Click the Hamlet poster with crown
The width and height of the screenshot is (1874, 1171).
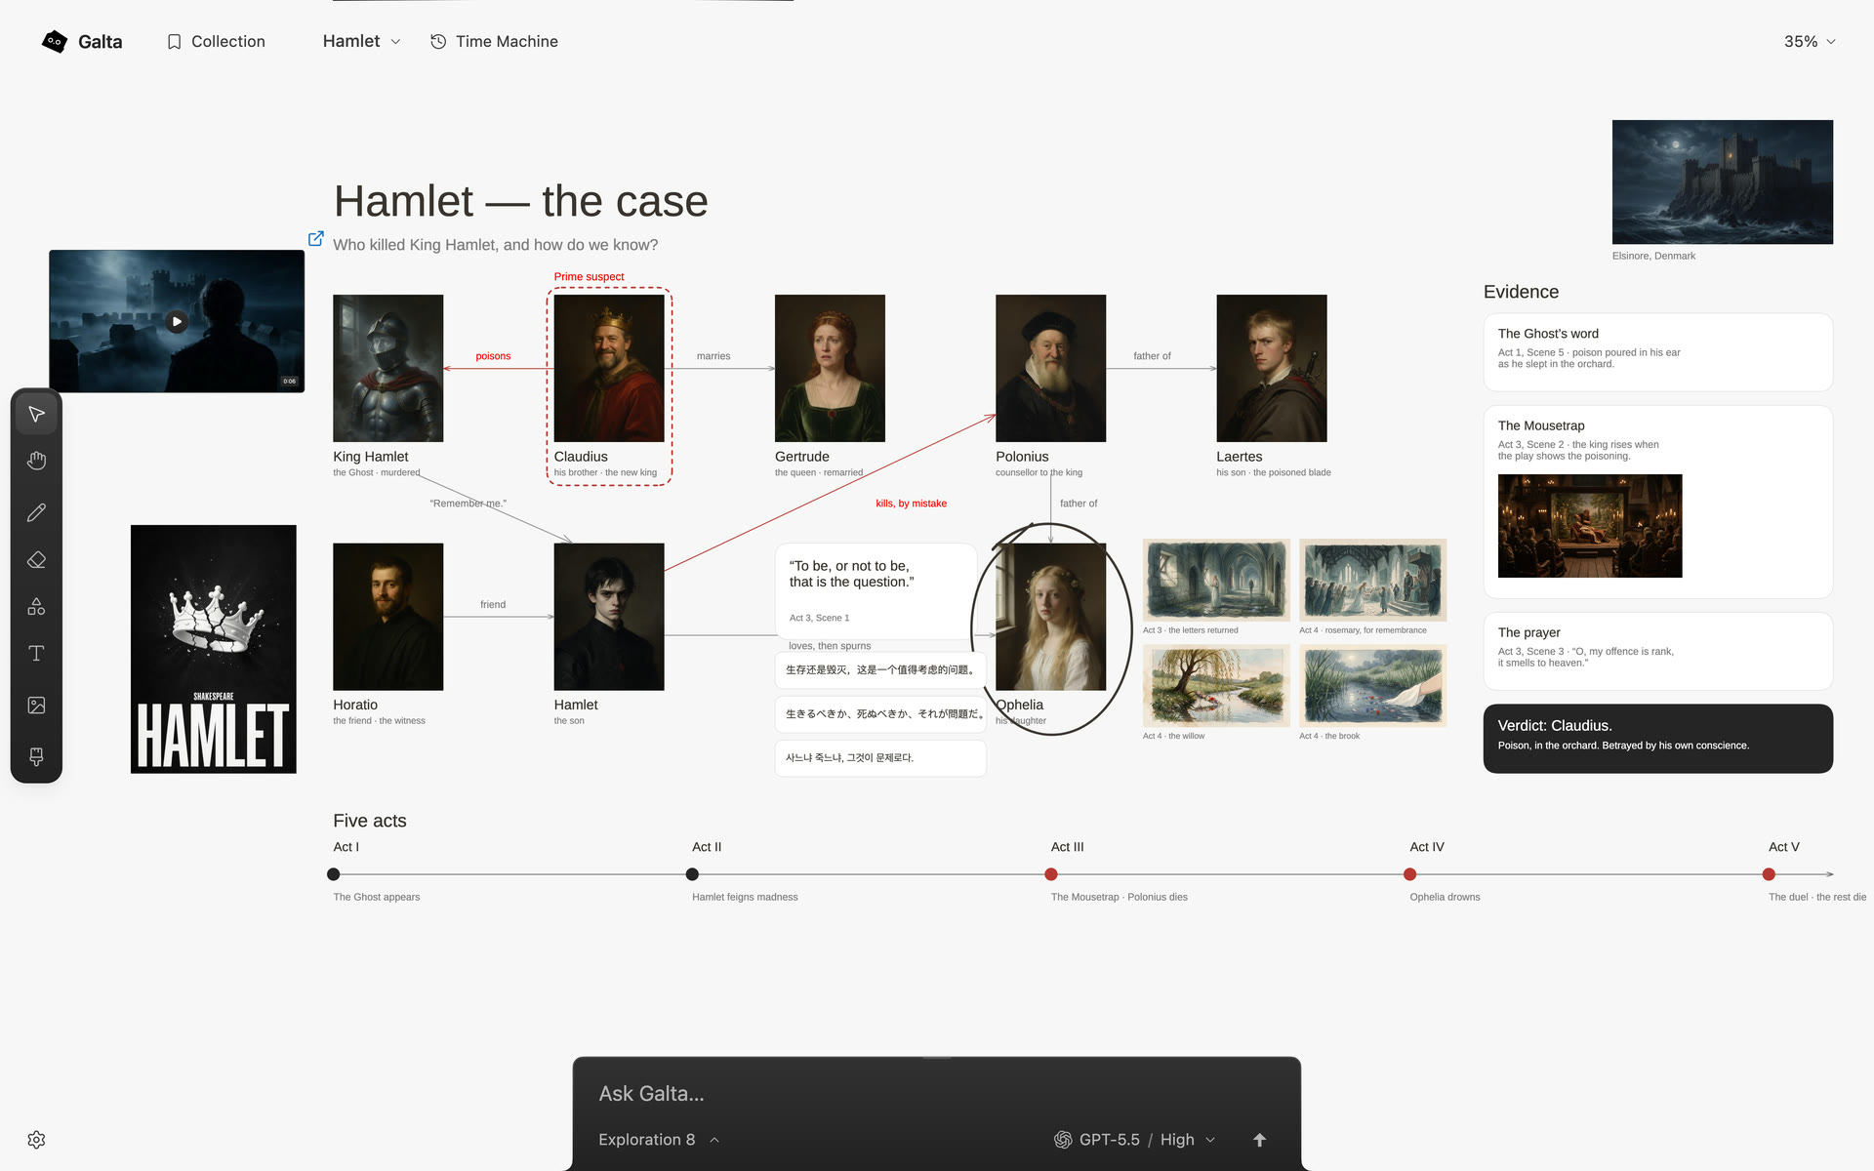tap(214, 649)
